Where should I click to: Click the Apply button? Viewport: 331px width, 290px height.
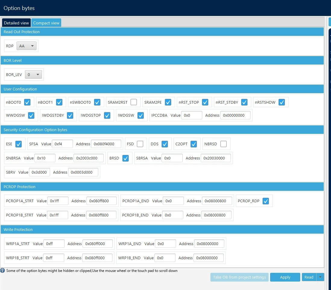coord(285,277)
